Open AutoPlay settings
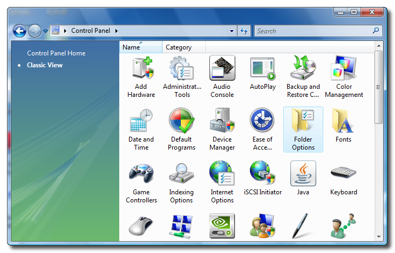The height and width of the screenshot is (253, 395). 263,76
